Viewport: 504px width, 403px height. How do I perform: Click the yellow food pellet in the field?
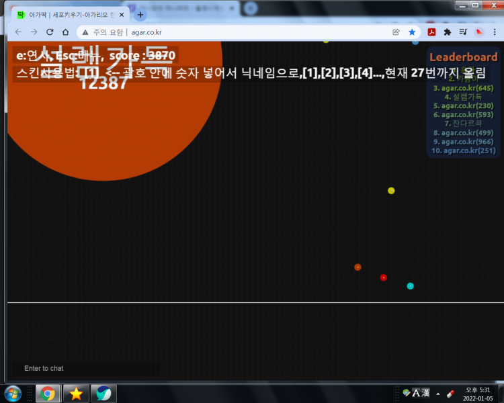(x=391, y=191)
